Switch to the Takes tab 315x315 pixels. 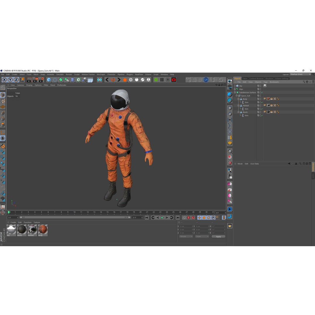coord(245,78)
